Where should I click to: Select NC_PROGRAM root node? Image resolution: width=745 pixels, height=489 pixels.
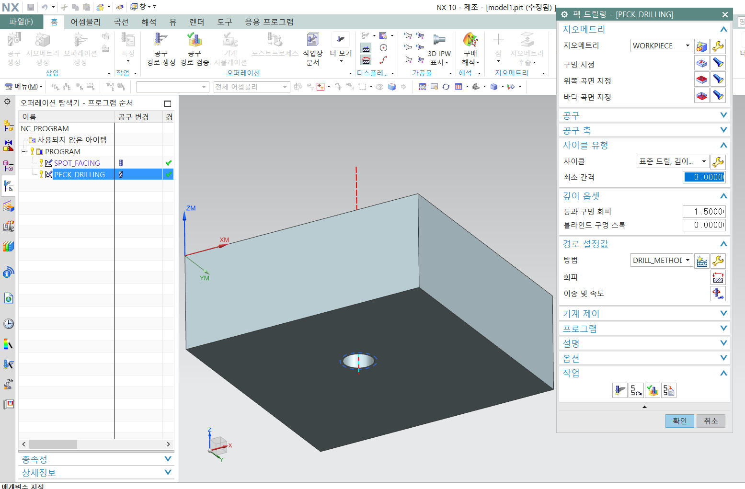(45, 128)
